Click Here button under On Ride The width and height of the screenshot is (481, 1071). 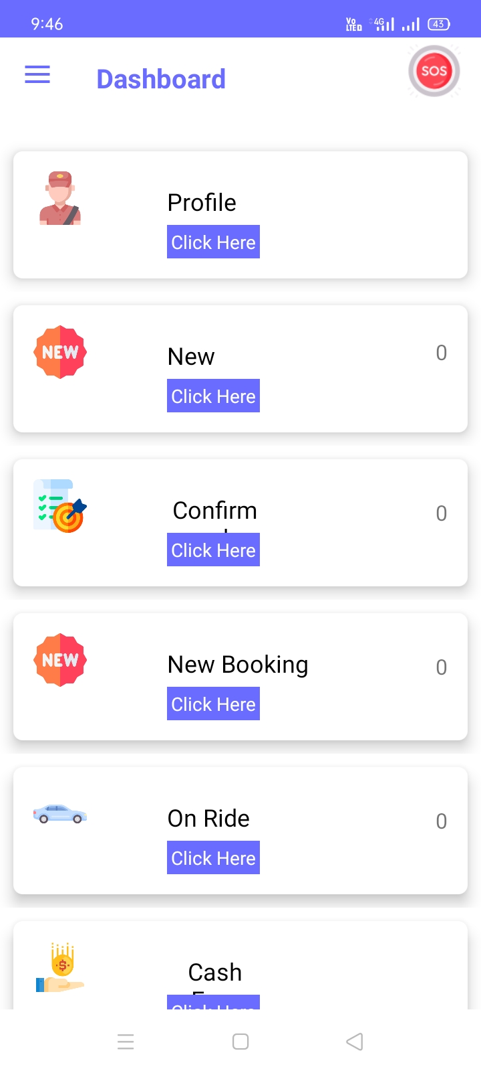click(213, 857)
